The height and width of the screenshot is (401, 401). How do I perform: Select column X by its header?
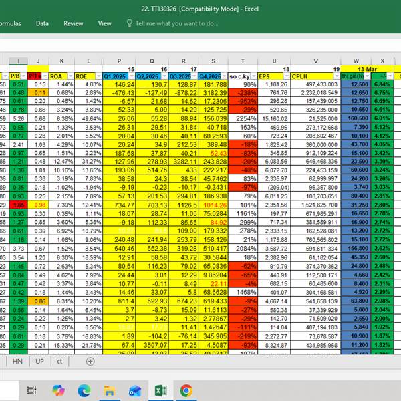click(x=382, y=61)
